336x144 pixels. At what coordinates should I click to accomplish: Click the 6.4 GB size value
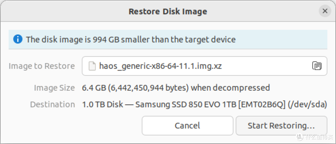[94, 88]
